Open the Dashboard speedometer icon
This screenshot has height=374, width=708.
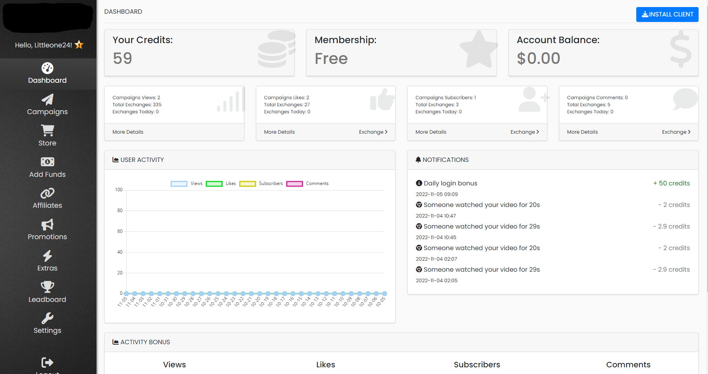[47, 68]
